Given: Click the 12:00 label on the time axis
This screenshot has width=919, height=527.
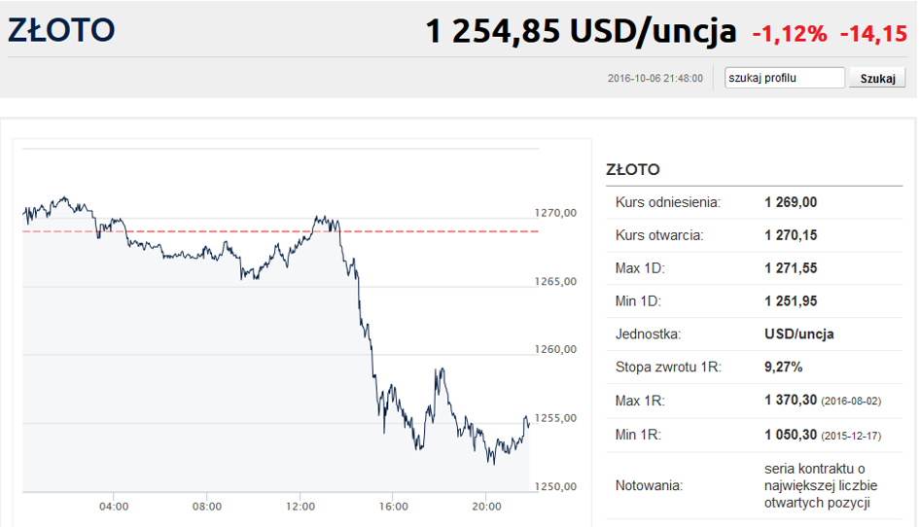Looking at the screenshot, I should click(300, 507).
